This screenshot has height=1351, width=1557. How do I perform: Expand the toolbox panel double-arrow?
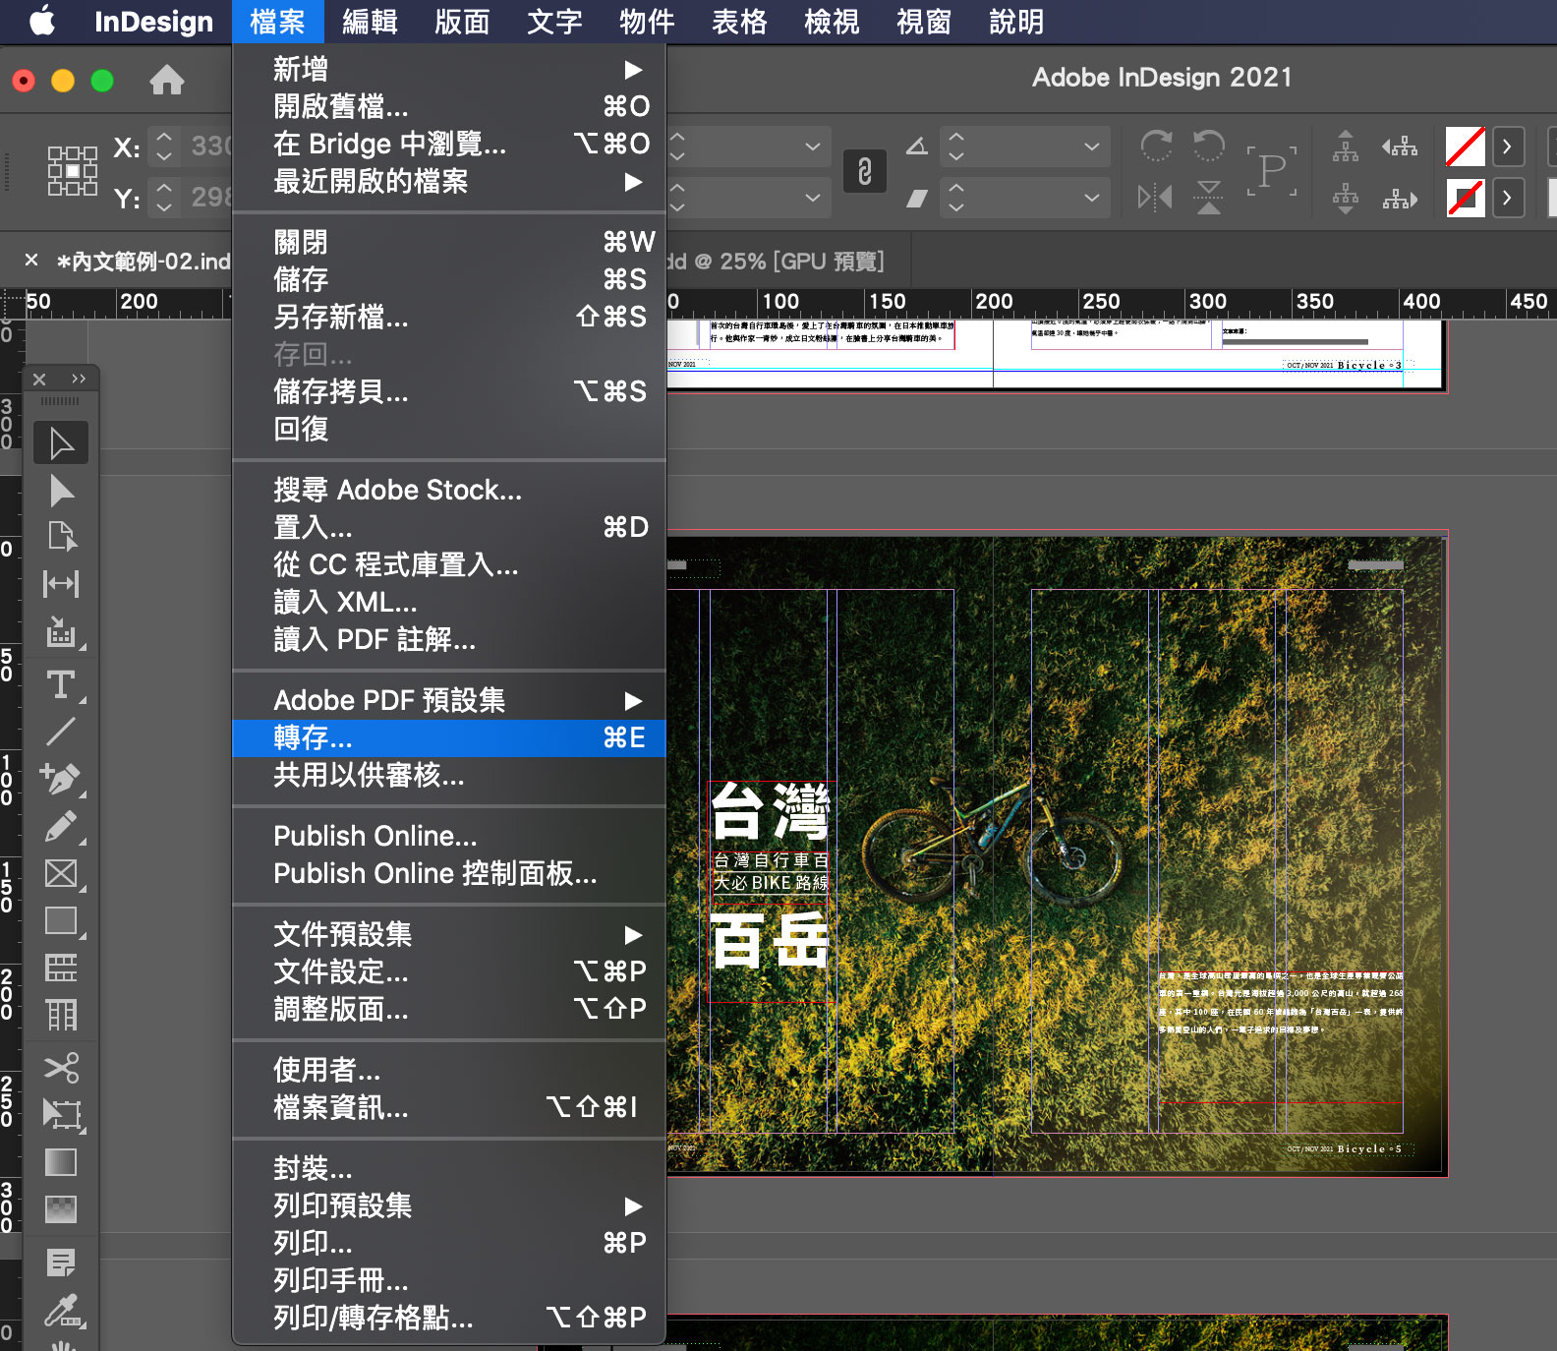pos(79,379)
